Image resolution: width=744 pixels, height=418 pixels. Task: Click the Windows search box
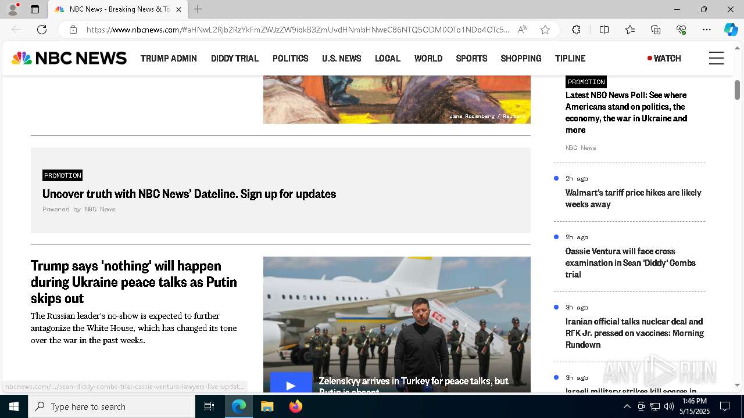tap(112, 406)
